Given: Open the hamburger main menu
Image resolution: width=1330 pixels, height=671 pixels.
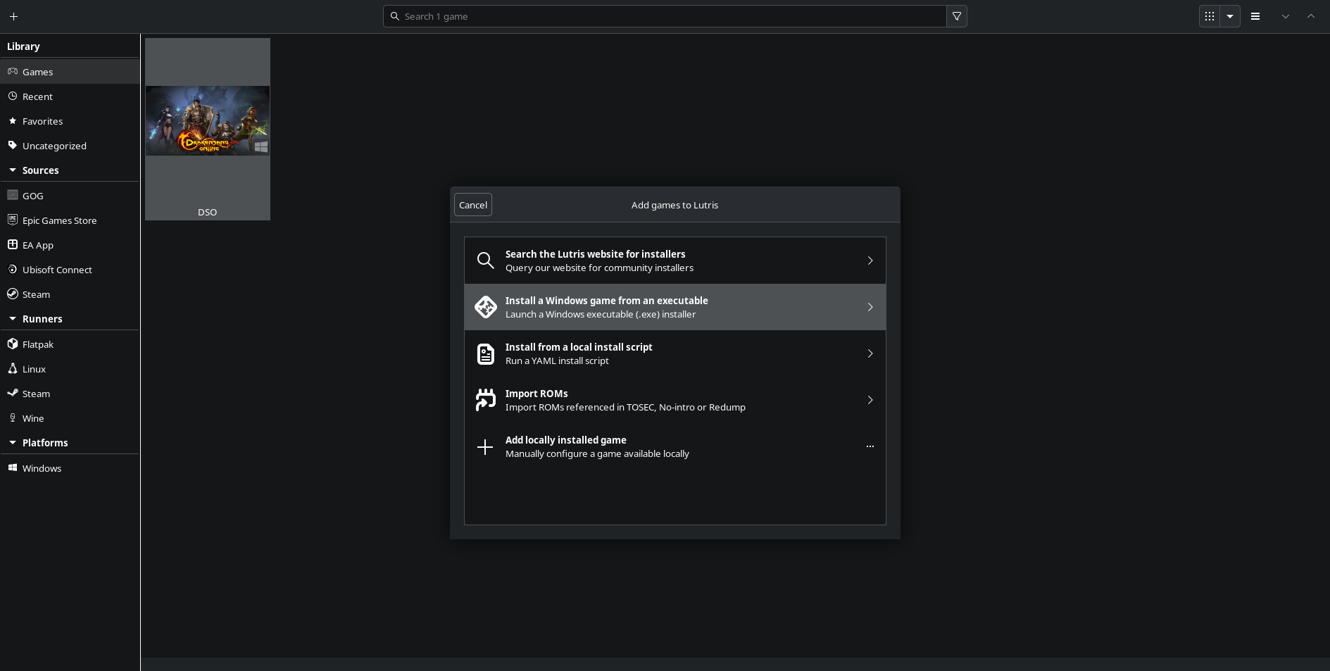Looking at the screenshot, I should coord(1255,16).
